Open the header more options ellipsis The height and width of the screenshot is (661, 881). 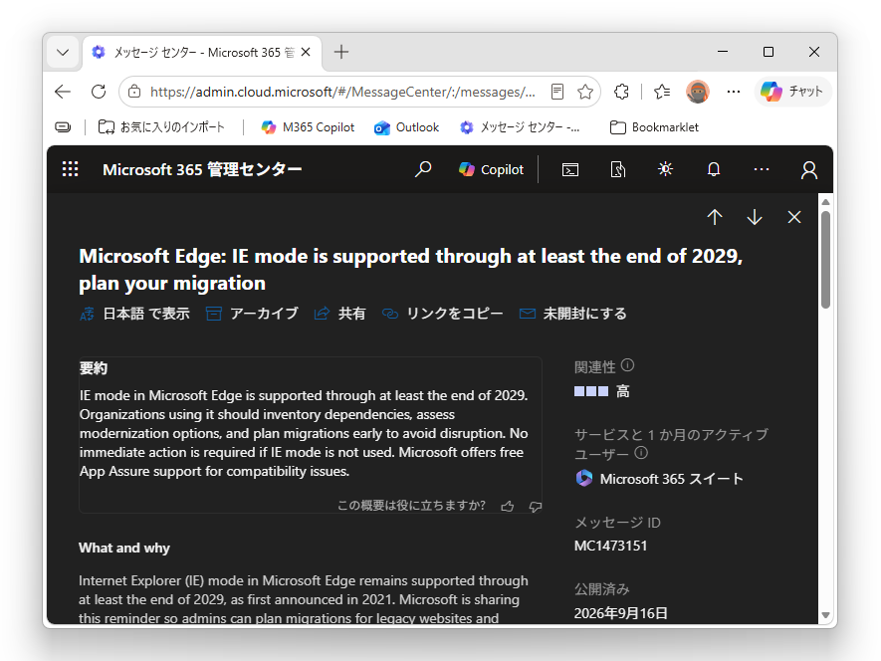point(762,169)
